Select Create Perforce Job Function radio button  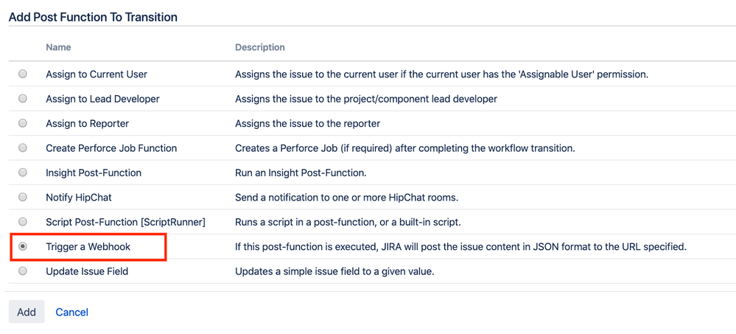(23, 148)
